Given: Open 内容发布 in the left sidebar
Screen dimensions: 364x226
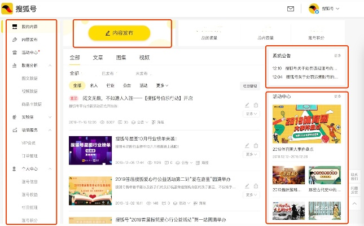Looking at the screenshot, I should pyautogui.click(x=29, y=40).
